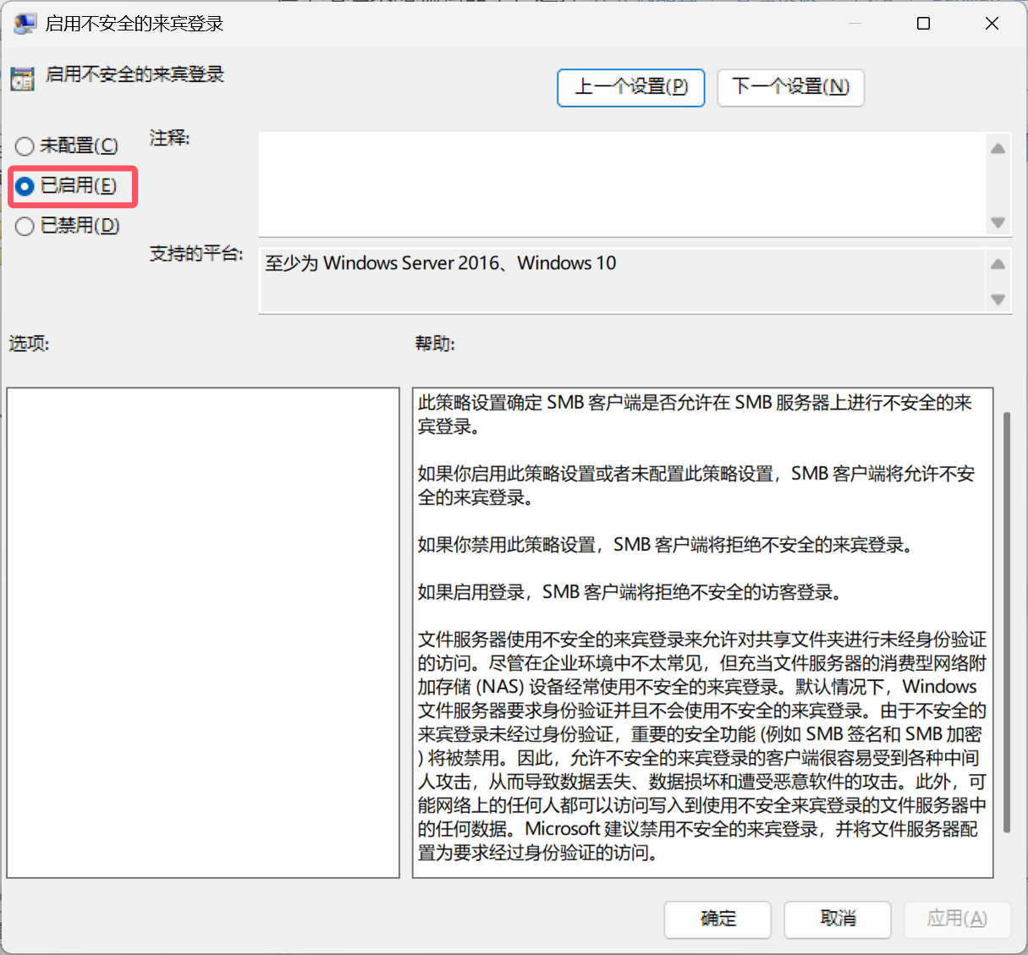Image resolution: width=1028 pixels, height=955 pixels.
Task: Click inside the 注释 comment text box
Action: [622, 184]
